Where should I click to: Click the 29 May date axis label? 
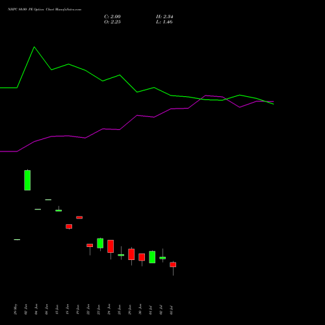(x=16, y=309)
